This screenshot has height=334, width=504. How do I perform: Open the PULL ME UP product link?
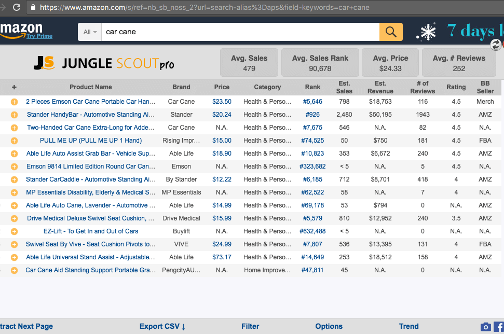91,141
